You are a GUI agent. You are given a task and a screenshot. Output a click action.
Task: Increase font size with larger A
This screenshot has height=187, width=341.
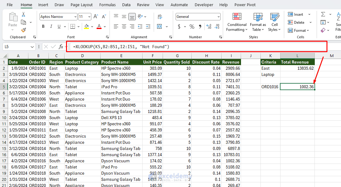(96, 17)
